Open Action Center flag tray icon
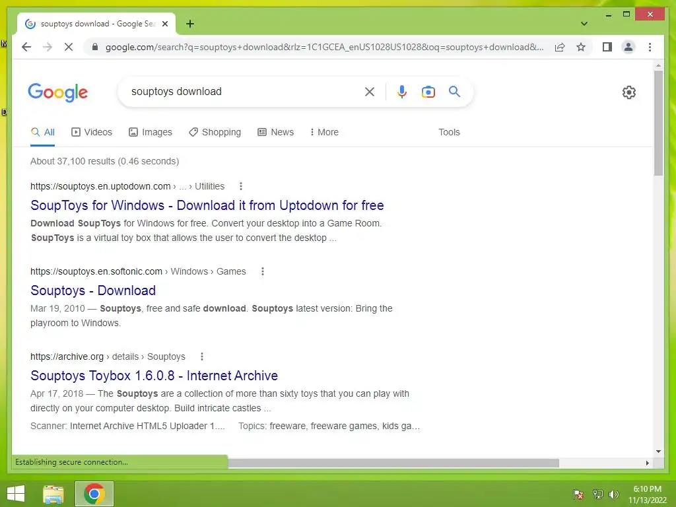 coord(578,494)
